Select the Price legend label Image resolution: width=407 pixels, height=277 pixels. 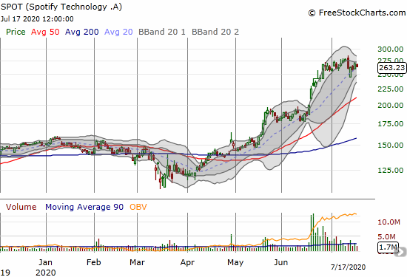pyautogui.click(x=16, y=32)
